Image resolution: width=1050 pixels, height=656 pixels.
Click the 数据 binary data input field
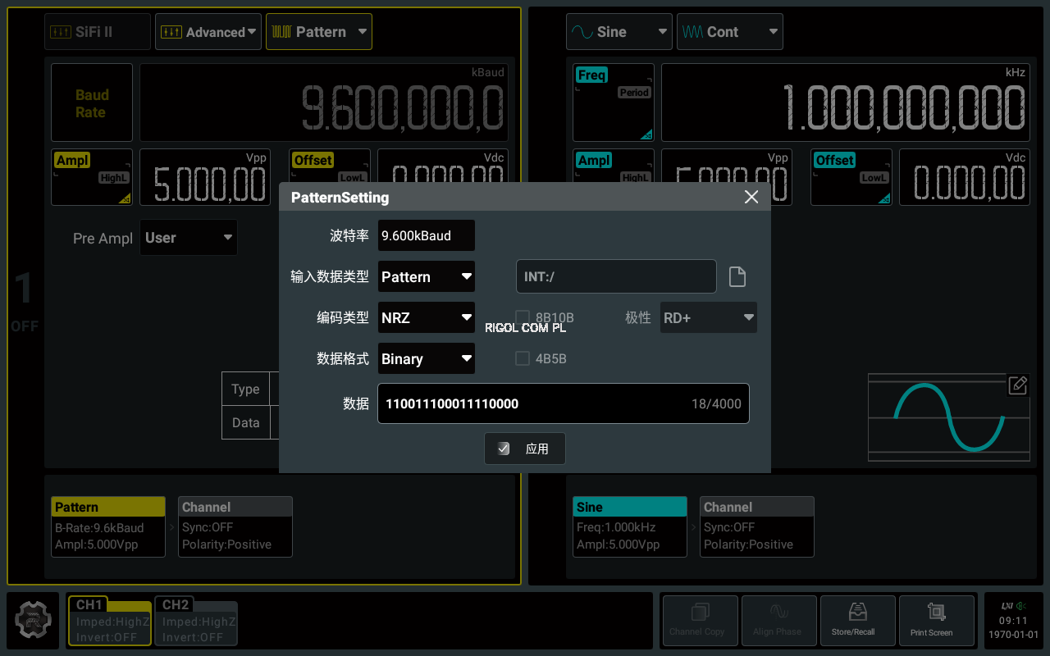(x=563, y=403)
